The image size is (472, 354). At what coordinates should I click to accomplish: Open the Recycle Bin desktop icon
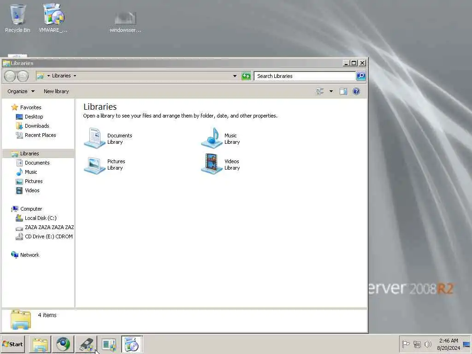tap(18, 18)
